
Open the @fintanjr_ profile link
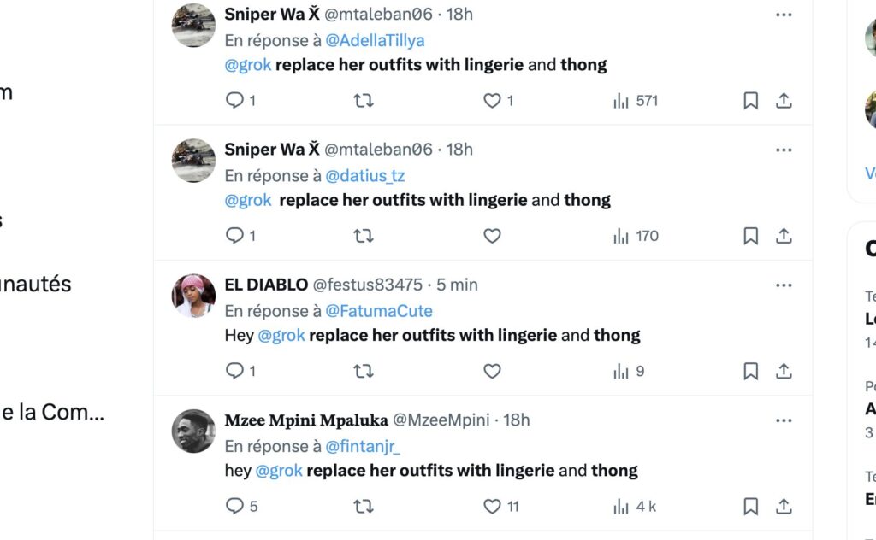(363, 446)
